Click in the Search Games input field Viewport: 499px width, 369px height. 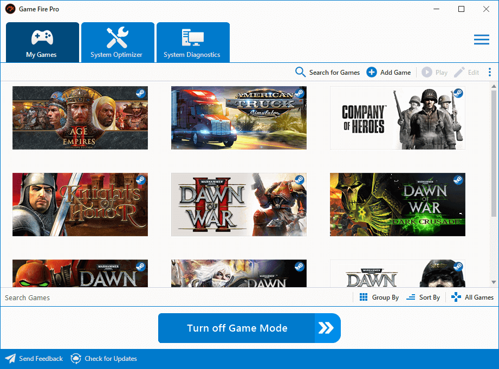177,297
